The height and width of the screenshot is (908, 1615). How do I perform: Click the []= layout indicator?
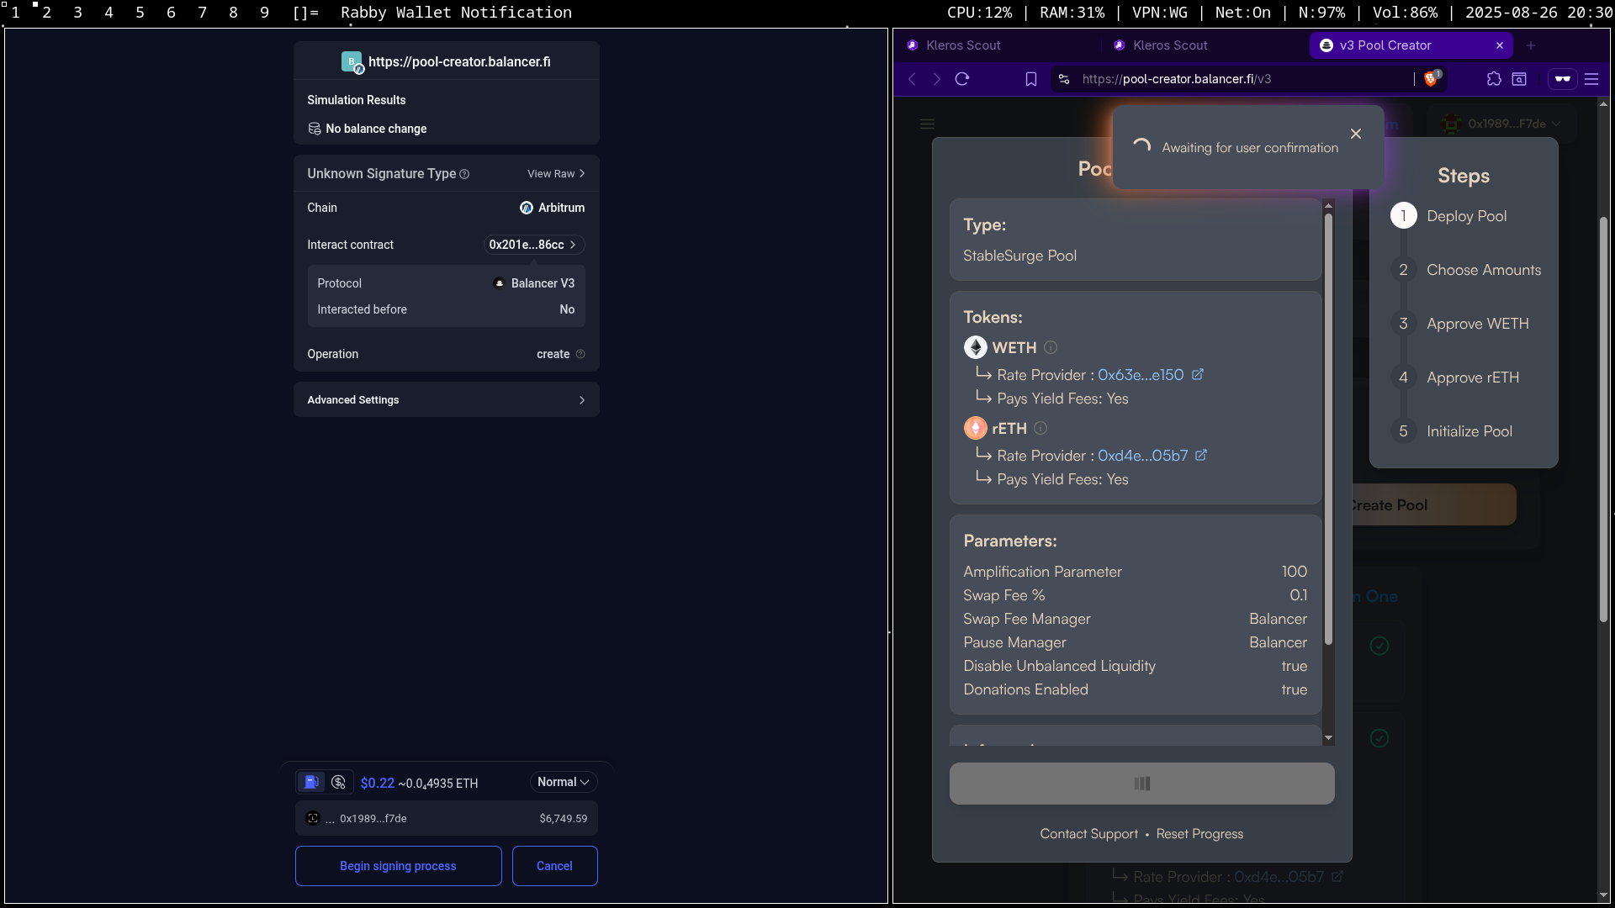(x=304, y=13)
